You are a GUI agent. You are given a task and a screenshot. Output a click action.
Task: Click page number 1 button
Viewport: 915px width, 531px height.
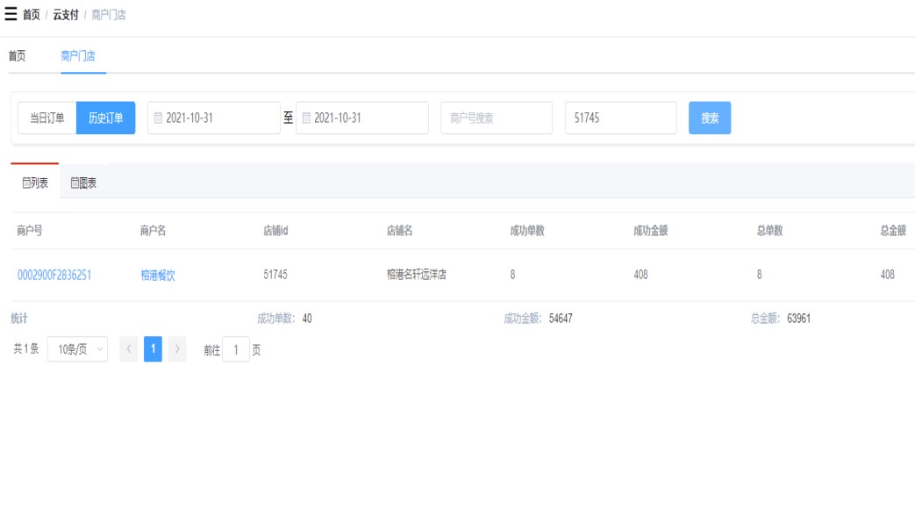[x=153, y=349]
